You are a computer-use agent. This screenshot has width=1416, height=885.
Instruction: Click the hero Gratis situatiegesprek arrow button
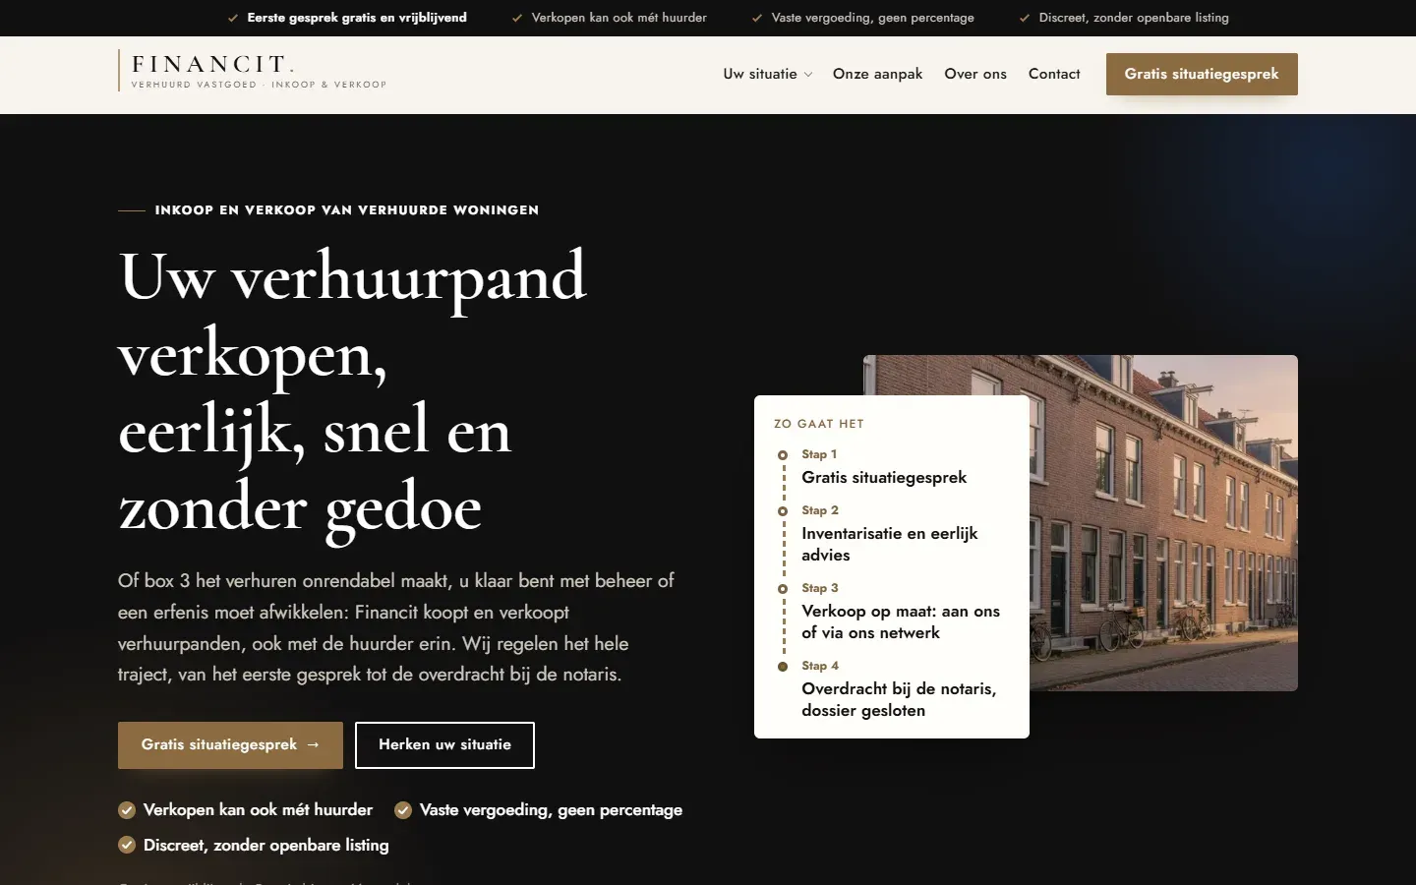coord(230,745)
